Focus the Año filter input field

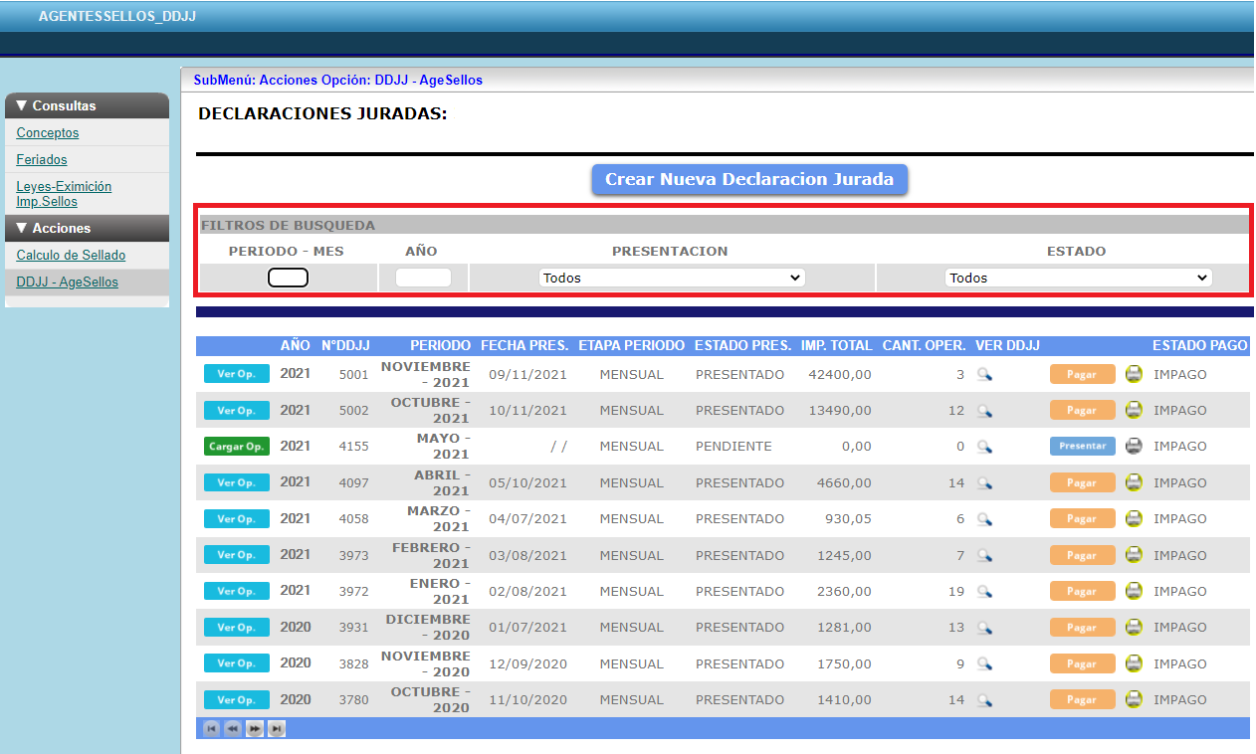423,278
